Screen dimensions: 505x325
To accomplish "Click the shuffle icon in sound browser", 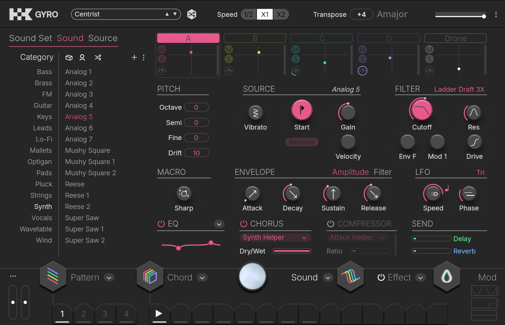I will 98,57.
